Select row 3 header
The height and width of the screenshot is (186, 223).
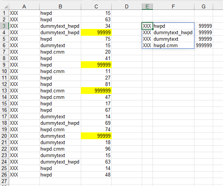(5, 26)
